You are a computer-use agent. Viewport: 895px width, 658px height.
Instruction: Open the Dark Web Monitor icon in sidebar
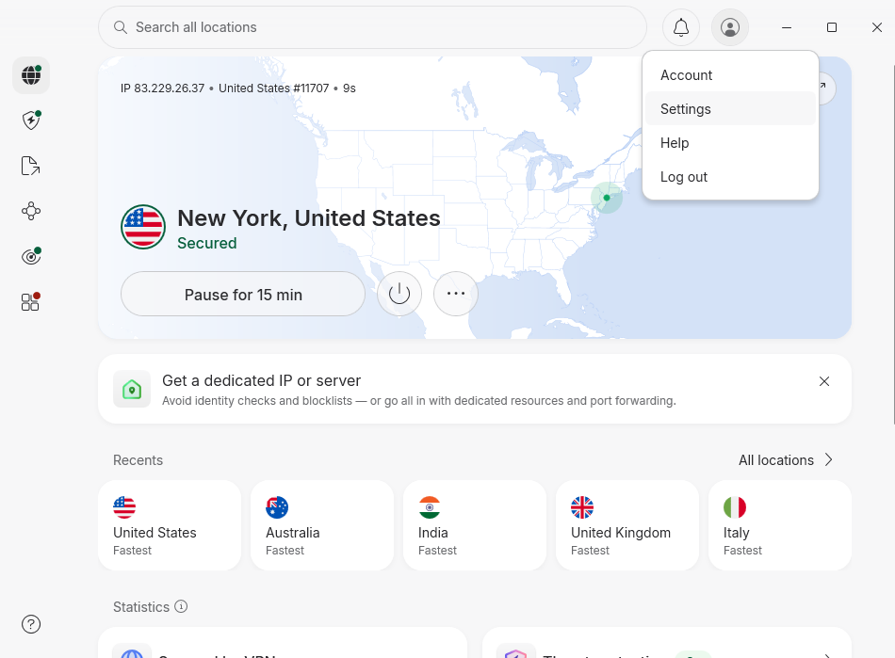click(31, 257)
